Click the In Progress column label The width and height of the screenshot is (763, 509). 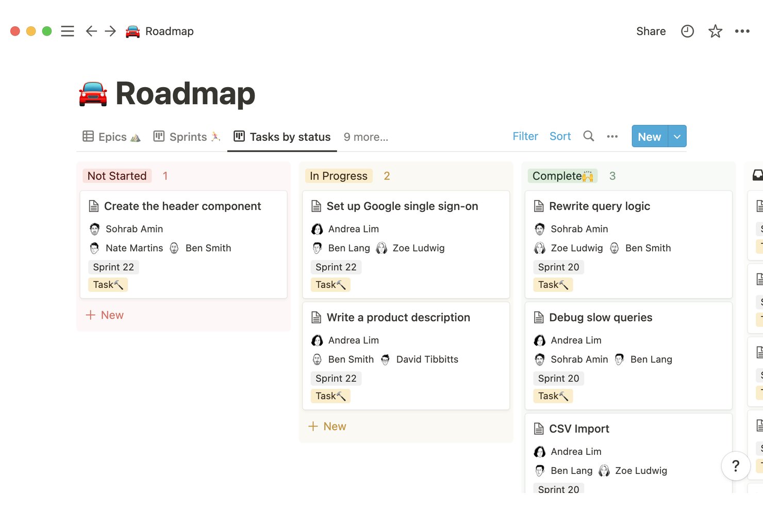click(x=339, y=176)
